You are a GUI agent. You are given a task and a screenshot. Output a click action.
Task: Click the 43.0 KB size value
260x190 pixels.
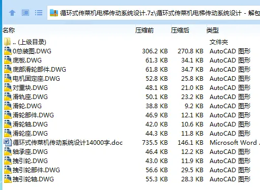coord(157,161)
